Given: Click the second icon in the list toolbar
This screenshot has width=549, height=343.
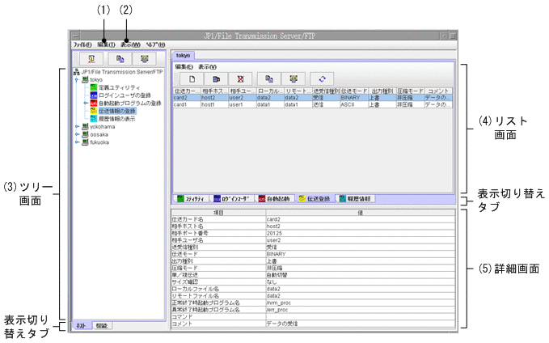Looking at the screenshot, I should click(216, 78).
